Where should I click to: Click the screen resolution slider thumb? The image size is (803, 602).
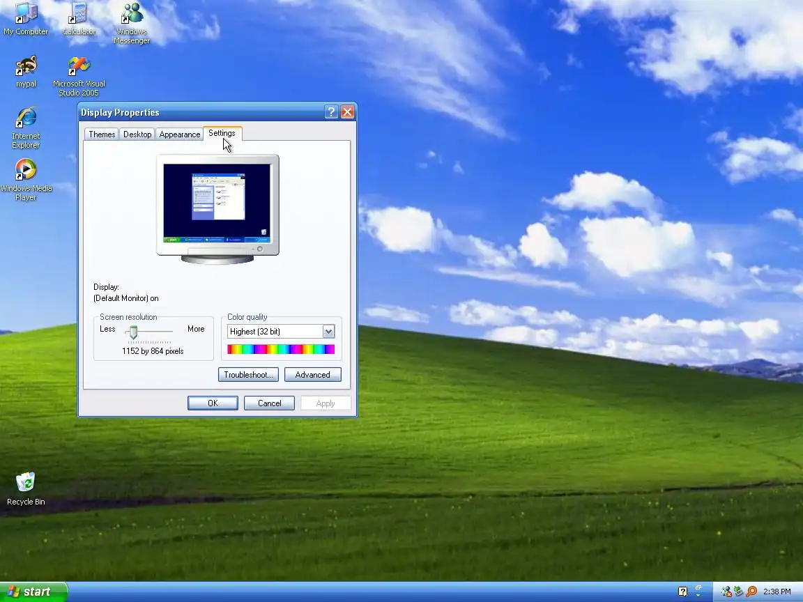point(133,332)
